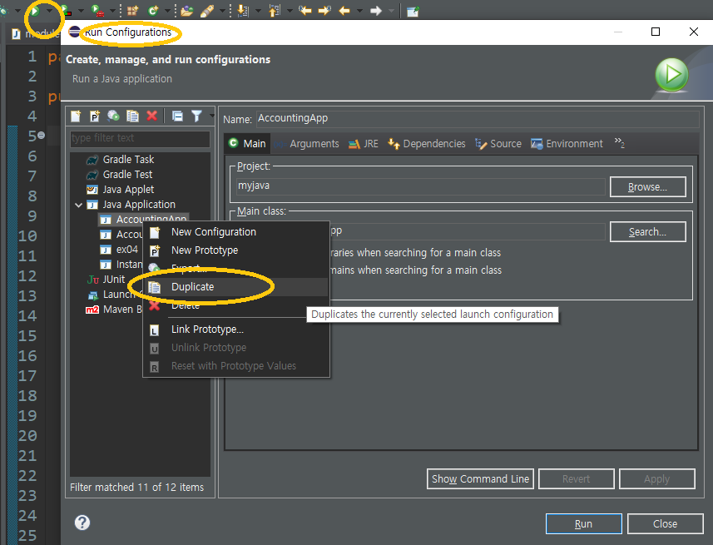Switch to the Arguments tab
The height and width of the screenshot is (545, 713).
click(307, 144)
